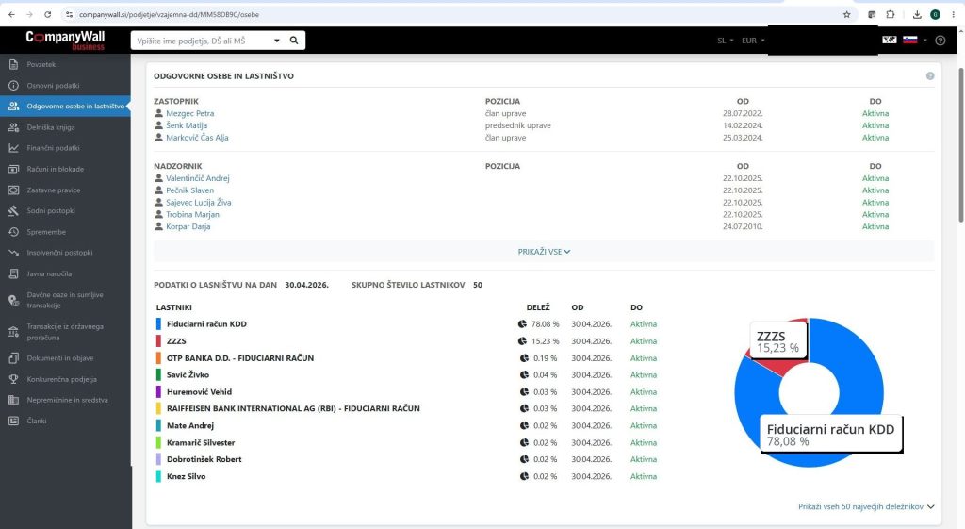
Task: Open the search type dropdown arrow
Action: click(277, 41)
